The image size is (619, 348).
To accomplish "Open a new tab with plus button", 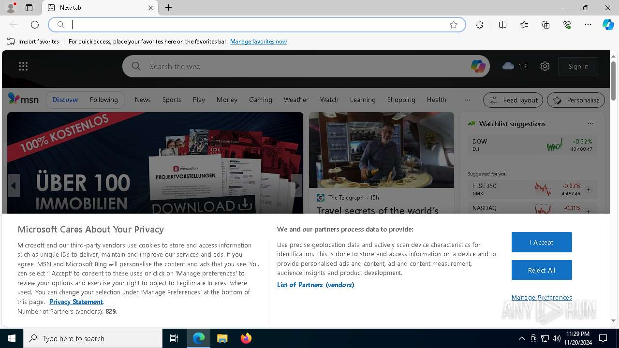I will pyautogui.click(x=168, y=8).
